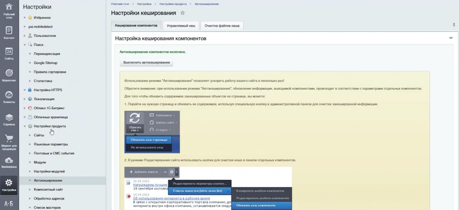The image size is (459, 210).
Task: Open the A/B testing sidebar icon
Action: [9, 204]
